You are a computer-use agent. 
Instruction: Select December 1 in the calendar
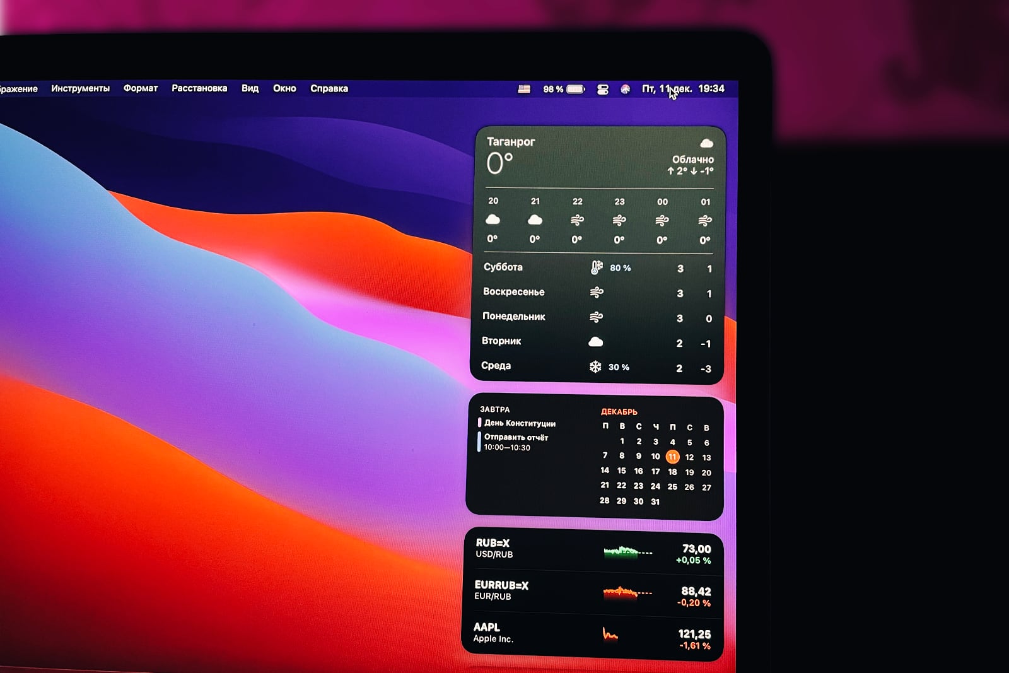click(x=622, y=442)
